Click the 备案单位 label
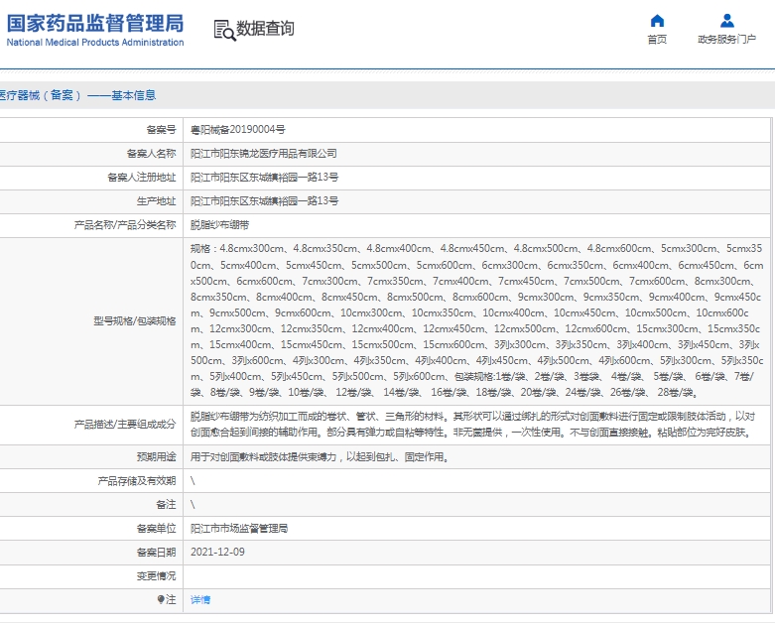The width and height of the screenshot is (775, 624). pyautogui.click(x=156, y=528)
